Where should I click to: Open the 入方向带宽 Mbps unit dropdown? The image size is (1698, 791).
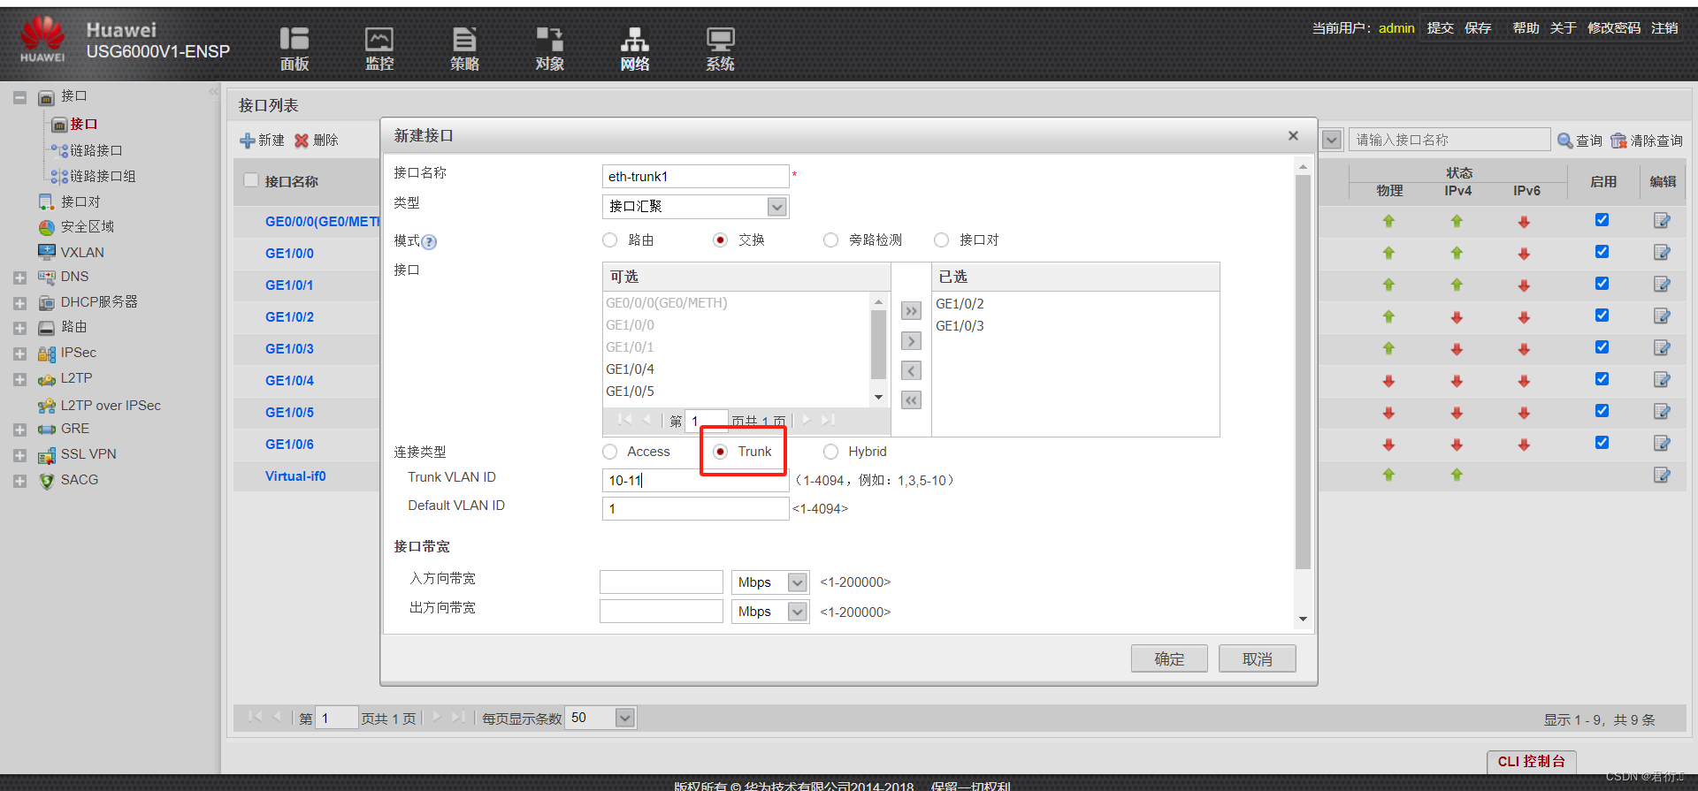pos(797,582)
